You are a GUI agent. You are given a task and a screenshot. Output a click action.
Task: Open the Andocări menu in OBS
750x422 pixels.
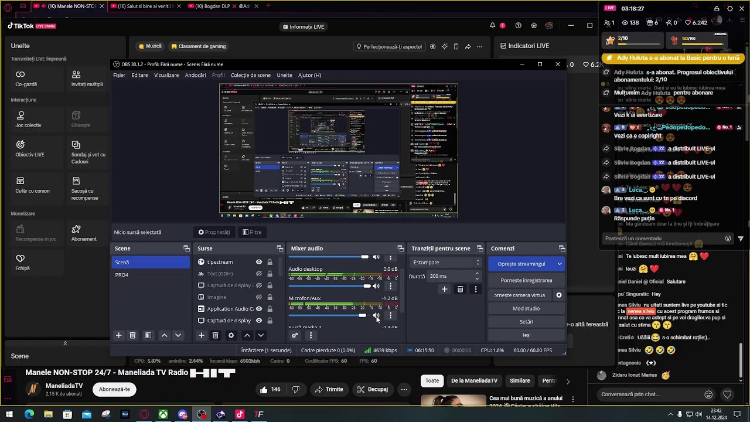(x=195, y=75)
